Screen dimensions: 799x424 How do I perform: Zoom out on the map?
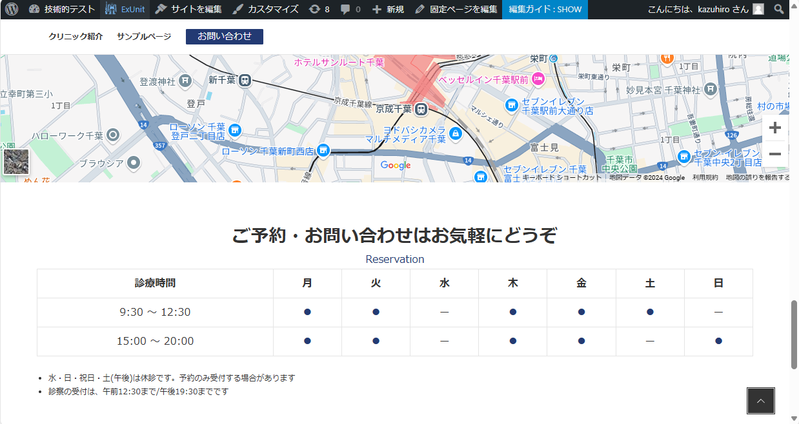click(775, 154)
